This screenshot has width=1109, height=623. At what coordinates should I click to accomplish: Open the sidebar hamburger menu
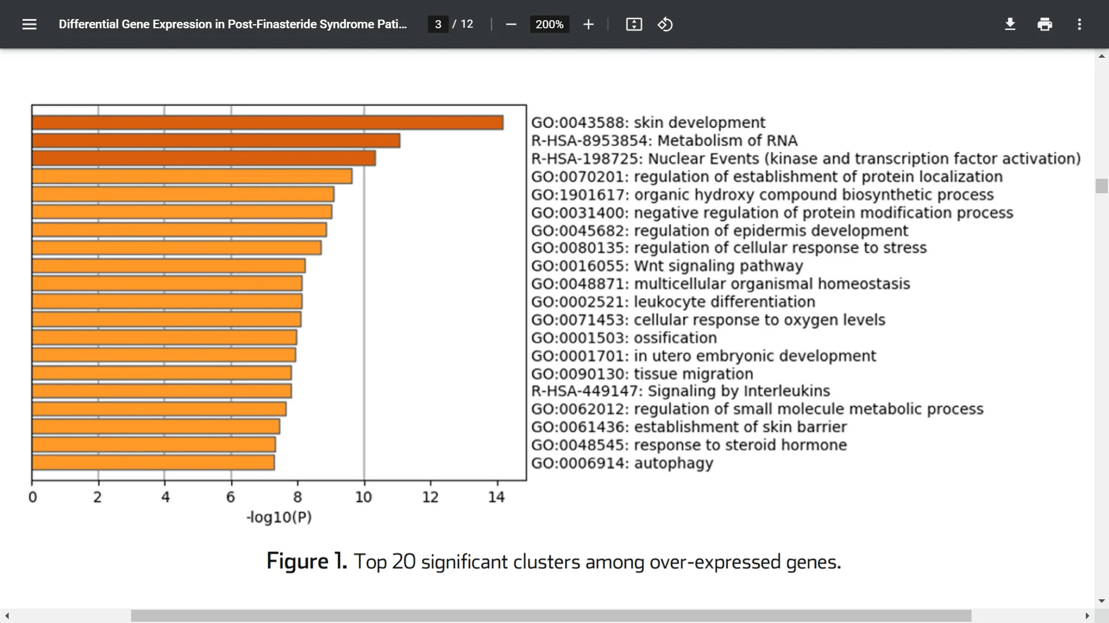pyautogui.click(x=29, y=24)
